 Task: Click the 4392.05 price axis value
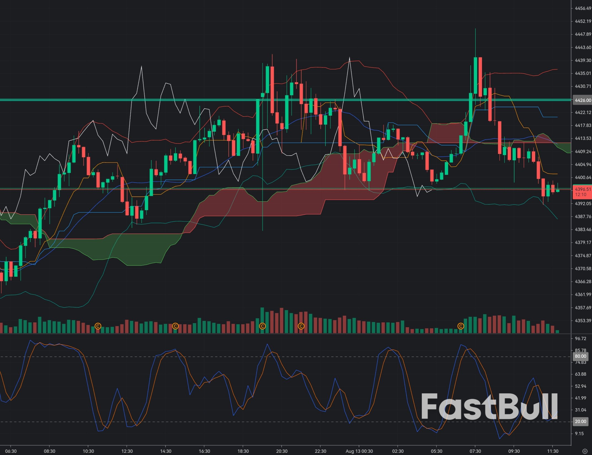pos(583,204)
